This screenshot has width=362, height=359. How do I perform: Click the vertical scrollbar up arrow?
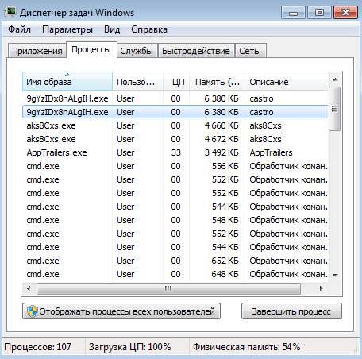[335, 79]
